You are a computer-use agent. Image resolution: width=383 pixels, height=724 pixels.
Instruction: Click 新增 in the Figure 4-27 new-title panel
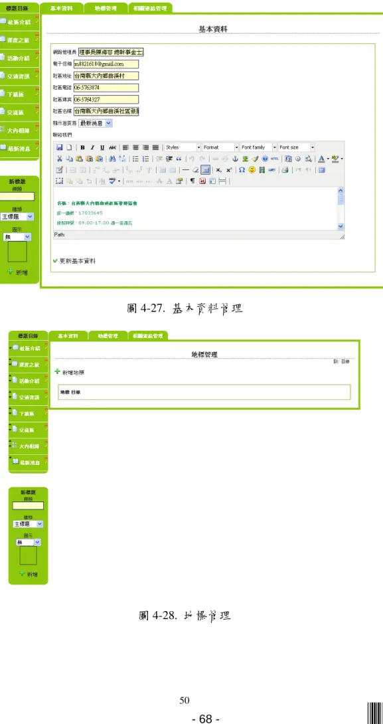(17, 272)
